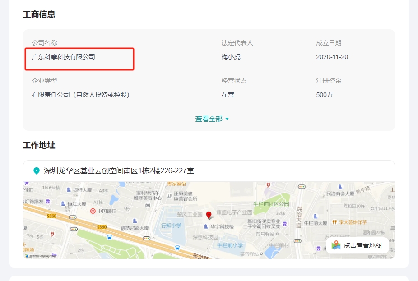Click the work address text 深圳龙华区基业云创空间
The height and width of the screenshot is (281, 418).
(x=119, y=171)
